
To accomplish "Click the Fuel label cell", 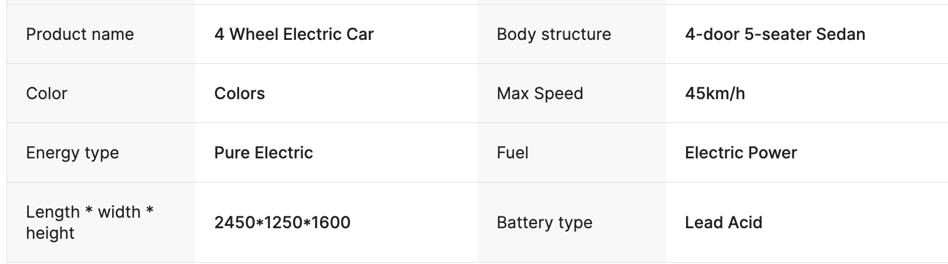I will click(512, 153).
